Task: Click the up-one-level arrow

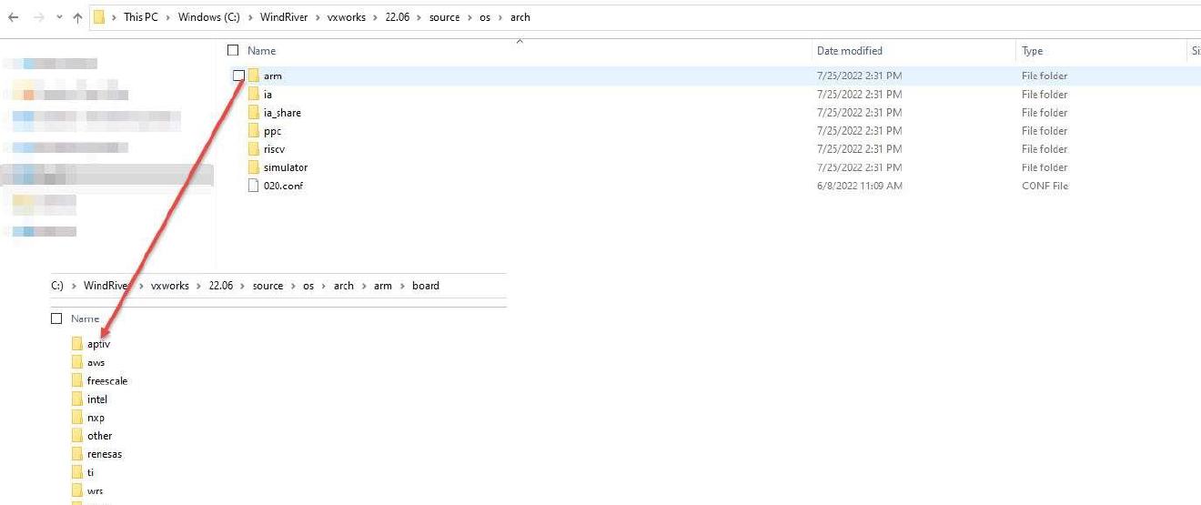Action: [77, 17]
